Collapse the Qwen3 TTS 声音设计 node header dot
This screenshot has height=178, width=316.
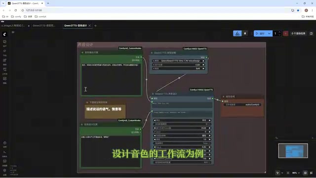153,94
